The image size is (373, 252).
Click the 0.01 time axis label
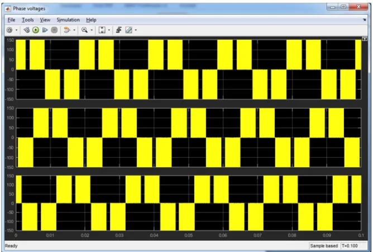(x=50, y=235)
